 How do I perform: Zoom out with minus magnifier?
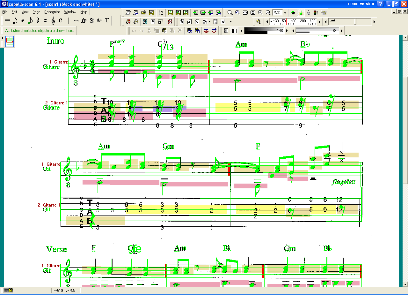[268, 13]
